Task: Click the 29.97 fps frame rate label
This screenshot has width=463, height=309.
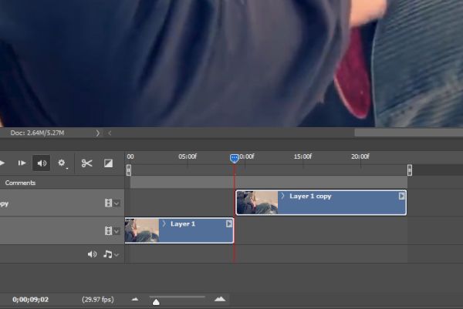Action: 98,300
